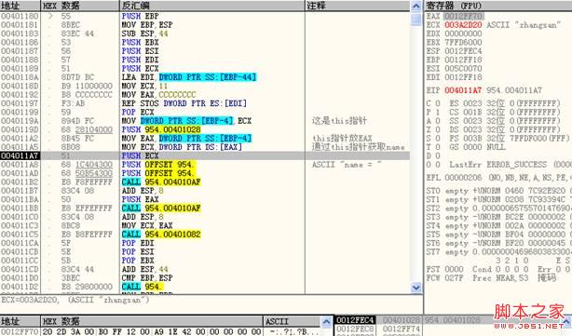The image size is (572, 336).
Task: Click the disassembly pane scrollbar thumb
Action: tap(415, 19)
